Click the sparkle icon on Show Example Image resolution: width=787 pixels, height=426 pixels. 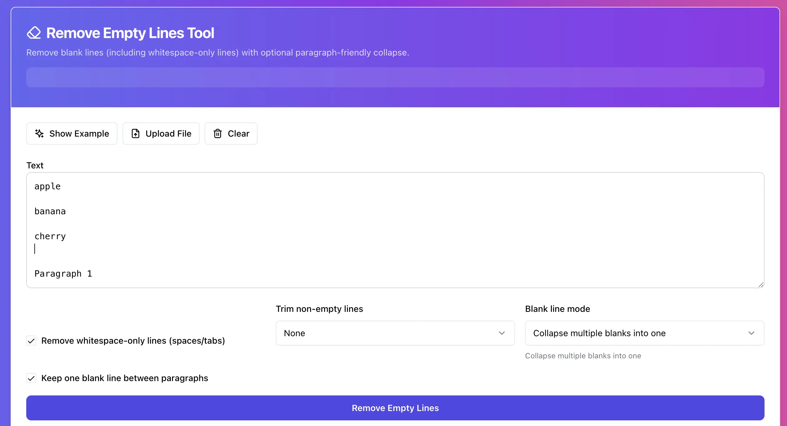(39, 133)
